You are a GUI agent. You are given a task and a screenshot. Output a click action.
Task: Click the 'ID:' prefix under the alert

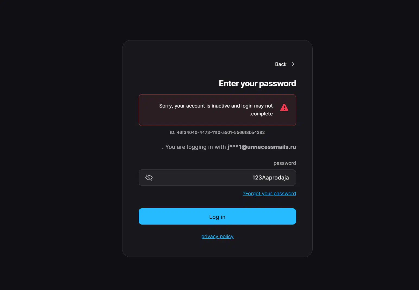point(173,133)
